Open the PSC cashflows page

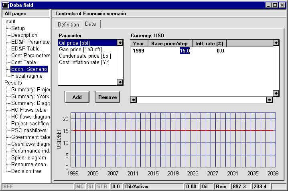[x=29, y=130]
